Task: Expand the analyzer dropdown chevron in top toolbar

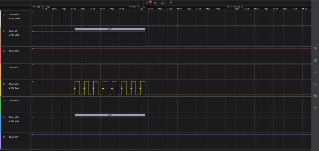Action: [x=158, y=3]
